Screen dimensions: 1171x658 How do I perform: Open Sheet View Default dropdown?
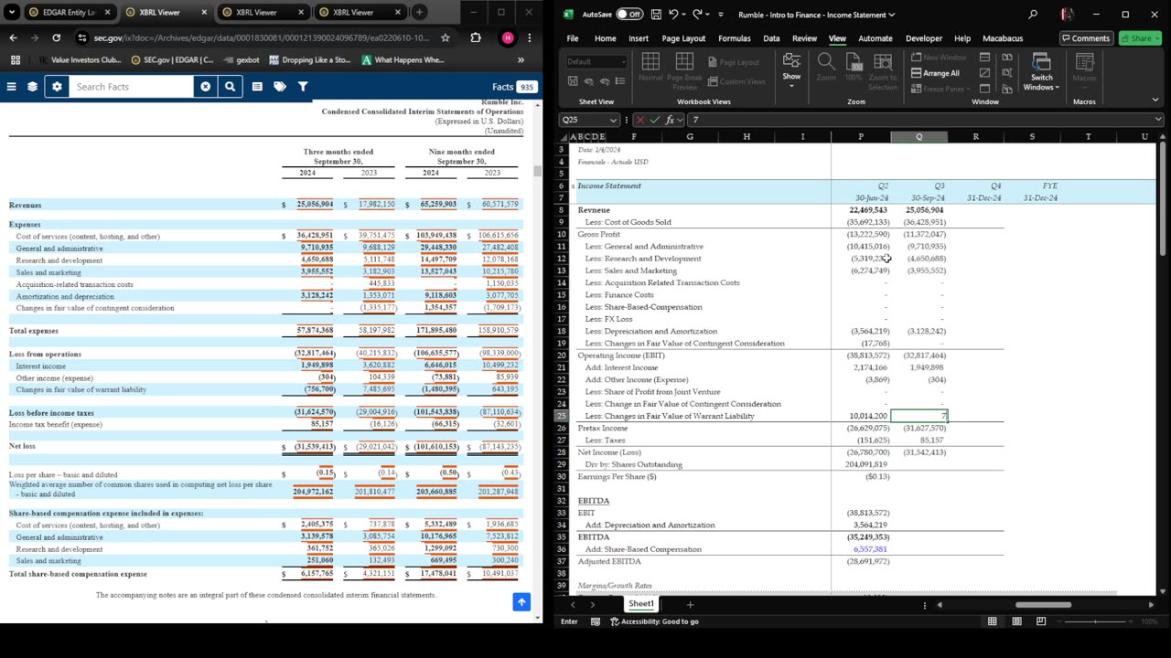coord(595,61)
